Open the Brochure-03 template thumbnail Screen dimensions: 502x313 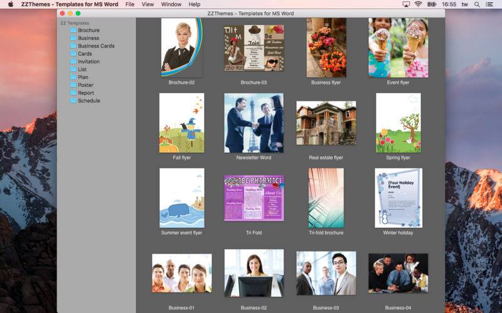(x=254, y=48)
